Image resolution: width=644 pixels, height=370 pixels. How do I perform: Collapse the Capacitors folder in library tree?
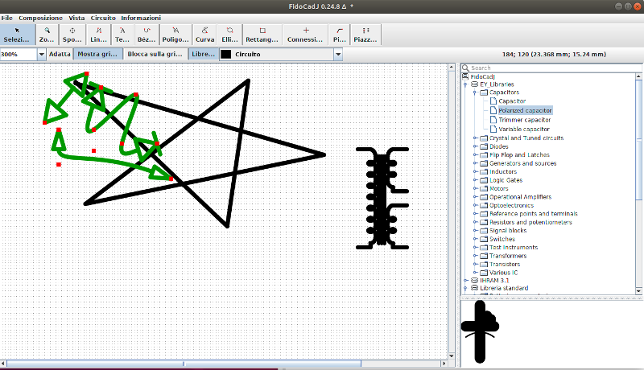(476, 92)
